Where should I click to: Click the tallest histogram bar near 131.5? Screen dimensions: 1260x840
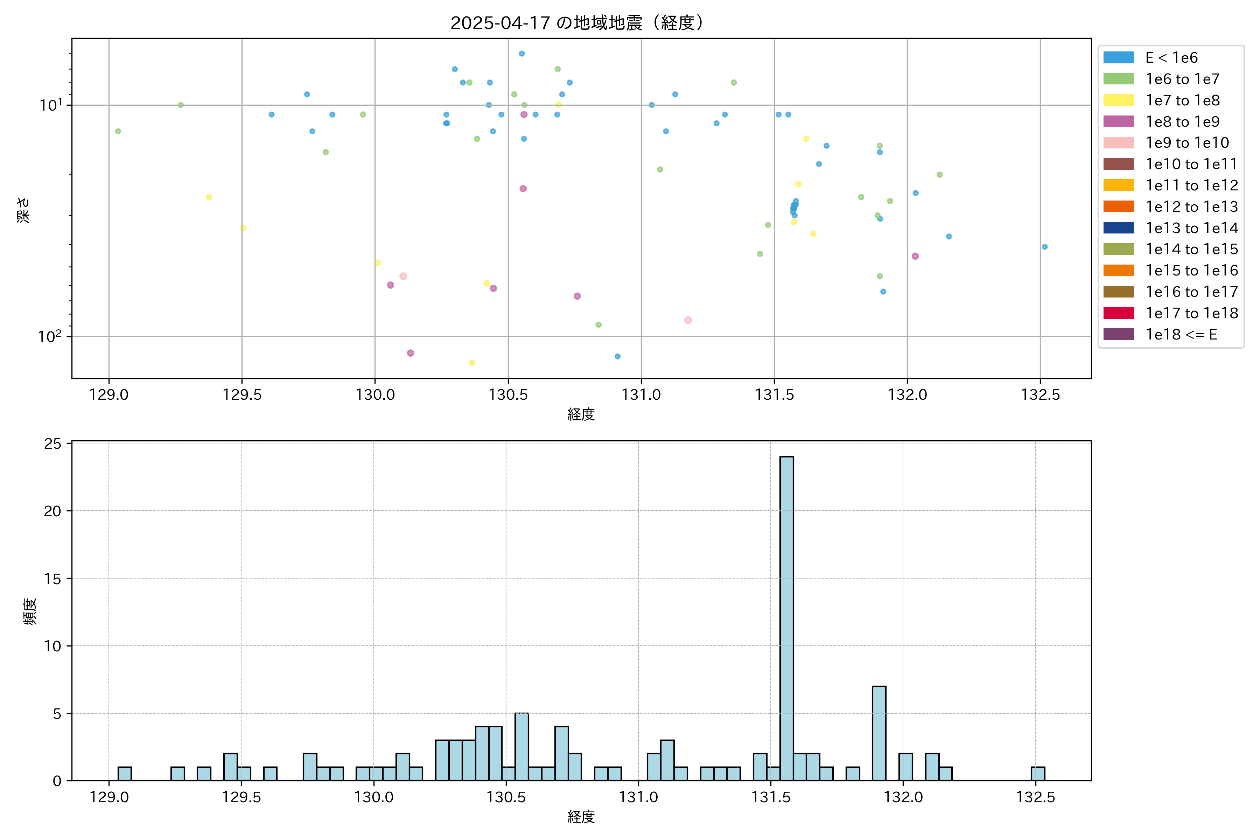coord(786,618)
